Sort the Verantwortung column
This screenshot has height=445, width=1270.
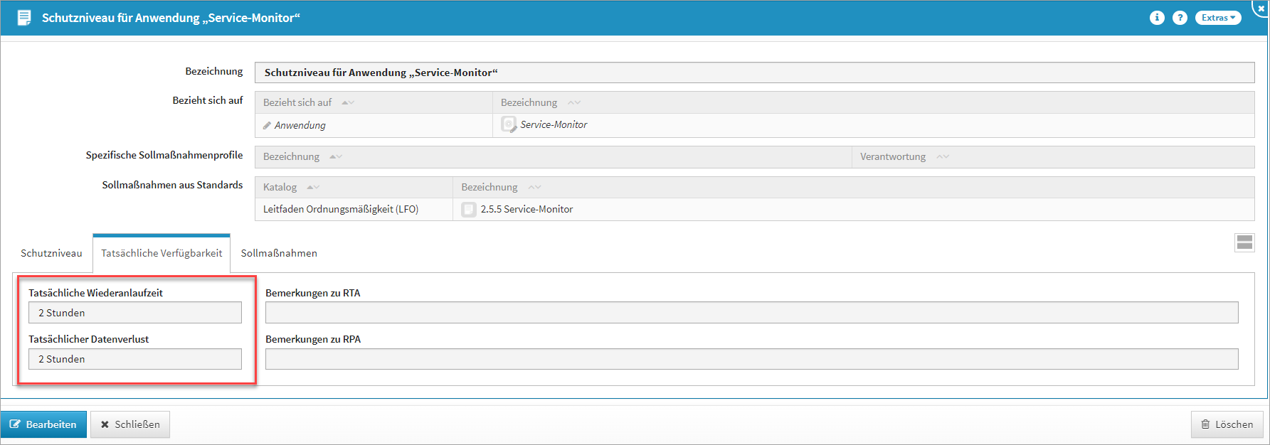click(943, 156)
